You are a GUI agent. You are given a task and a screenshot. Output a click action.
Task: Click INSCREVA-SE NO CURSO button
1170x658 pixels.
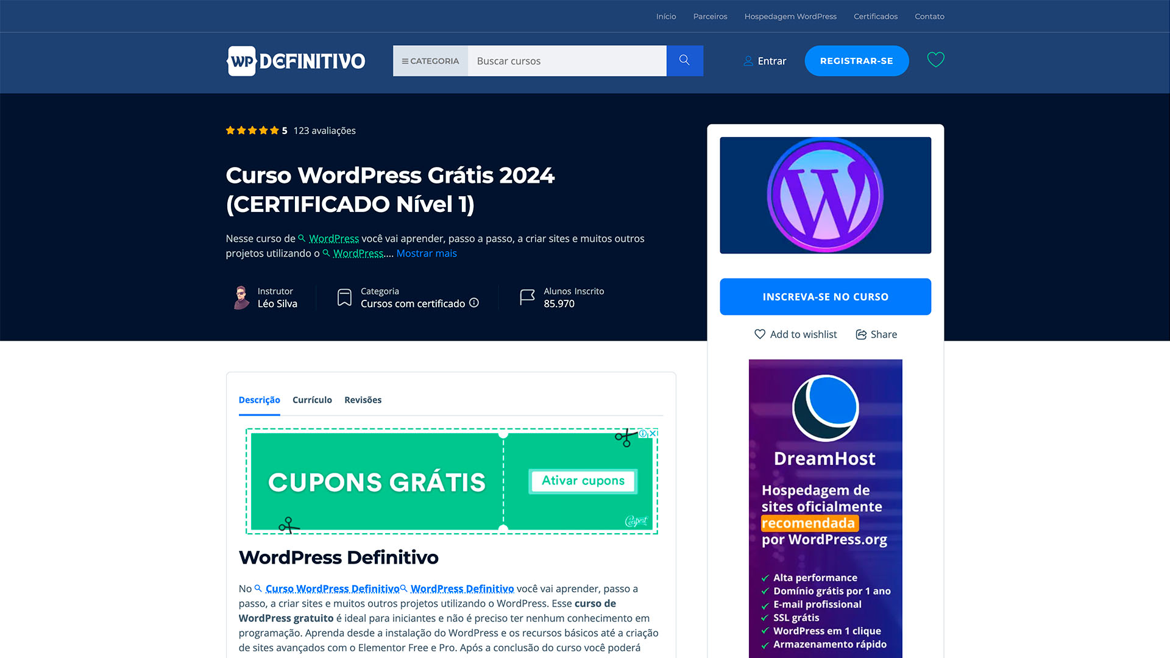pos(825,297)
